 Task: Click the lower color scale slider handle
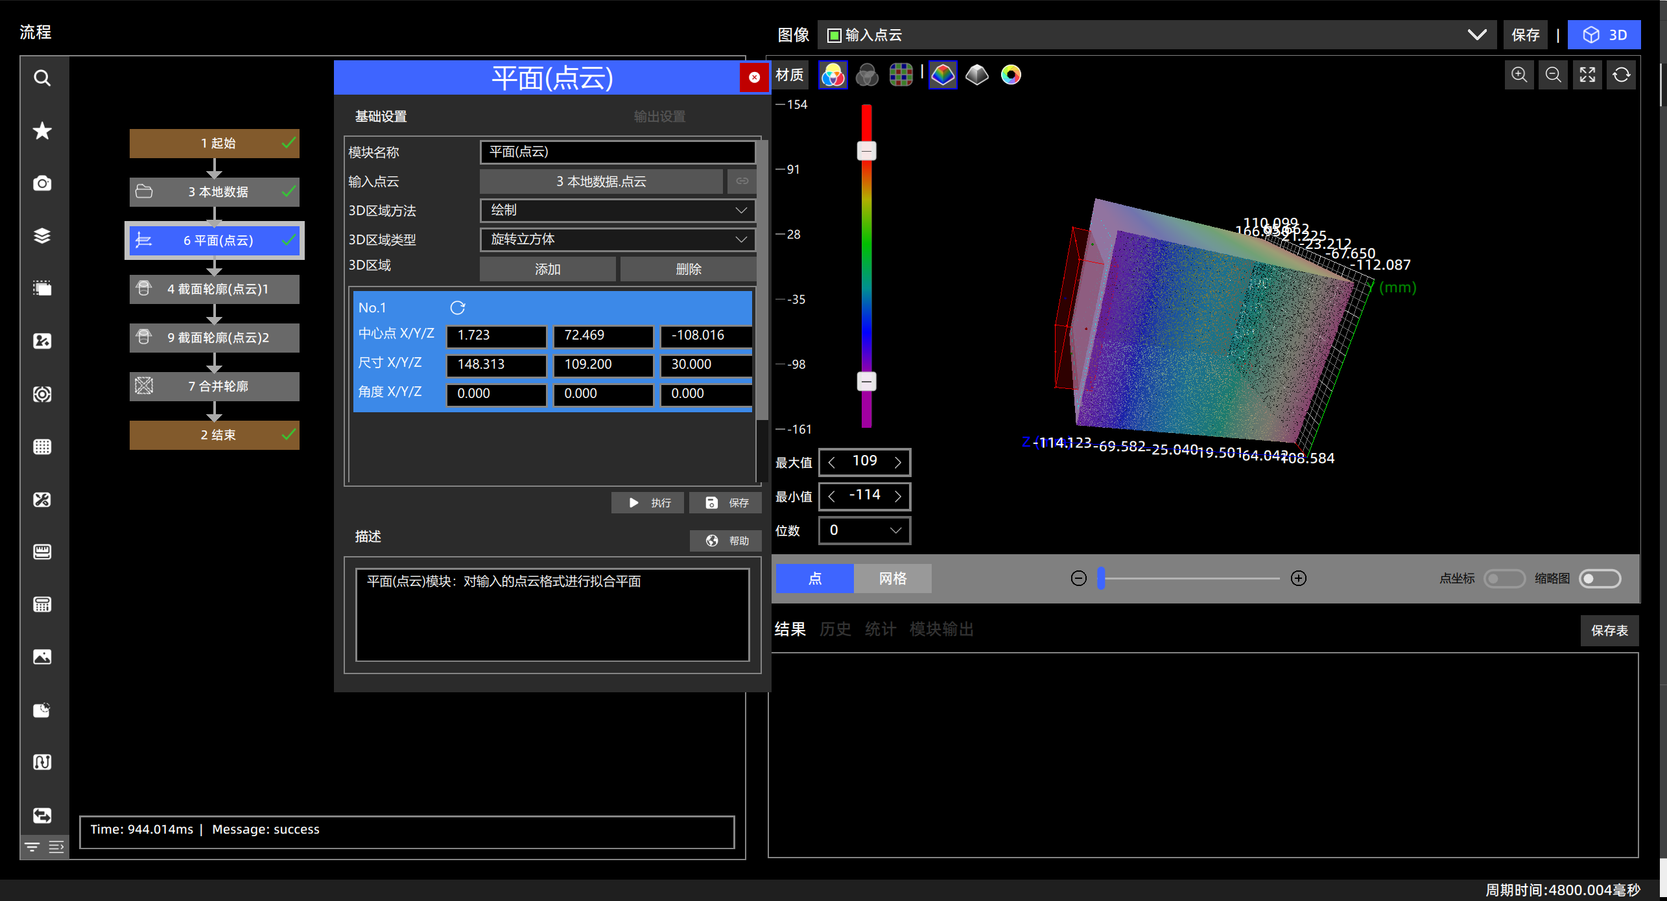coord(866,381)
